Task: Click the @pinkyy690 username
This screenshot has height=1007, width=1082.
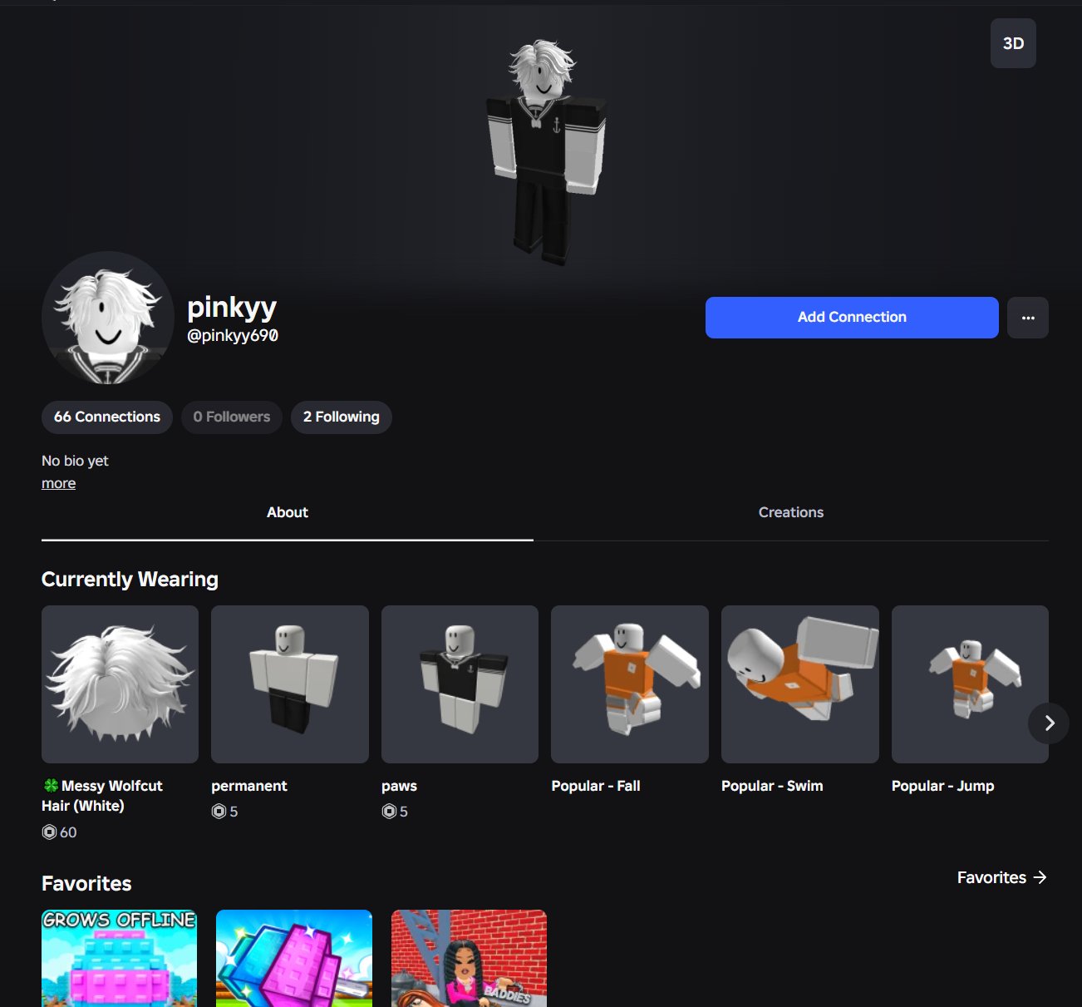Action: 233,335
